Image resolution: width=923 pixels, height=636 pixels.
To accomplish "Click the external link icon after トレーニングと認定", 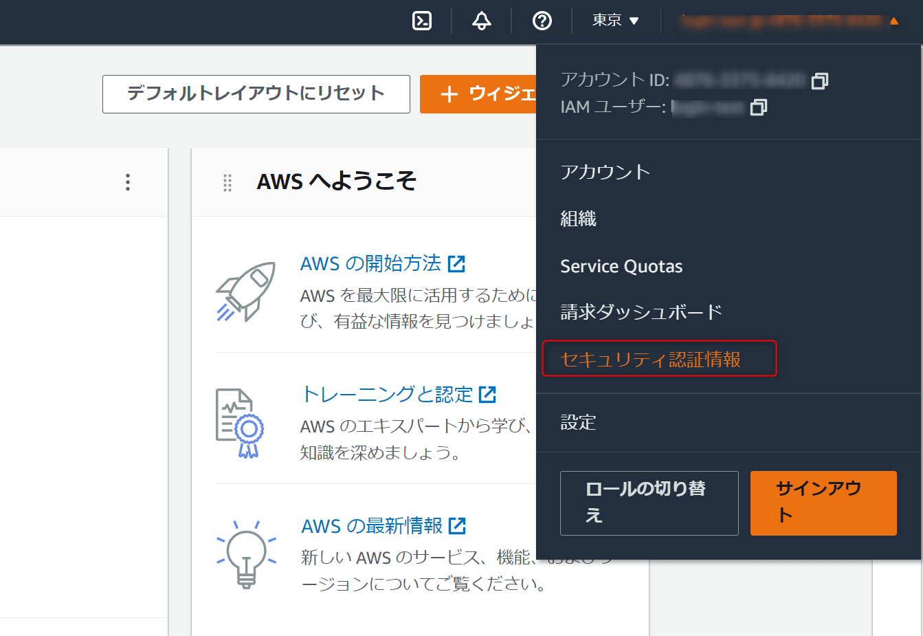I will 487,394.
